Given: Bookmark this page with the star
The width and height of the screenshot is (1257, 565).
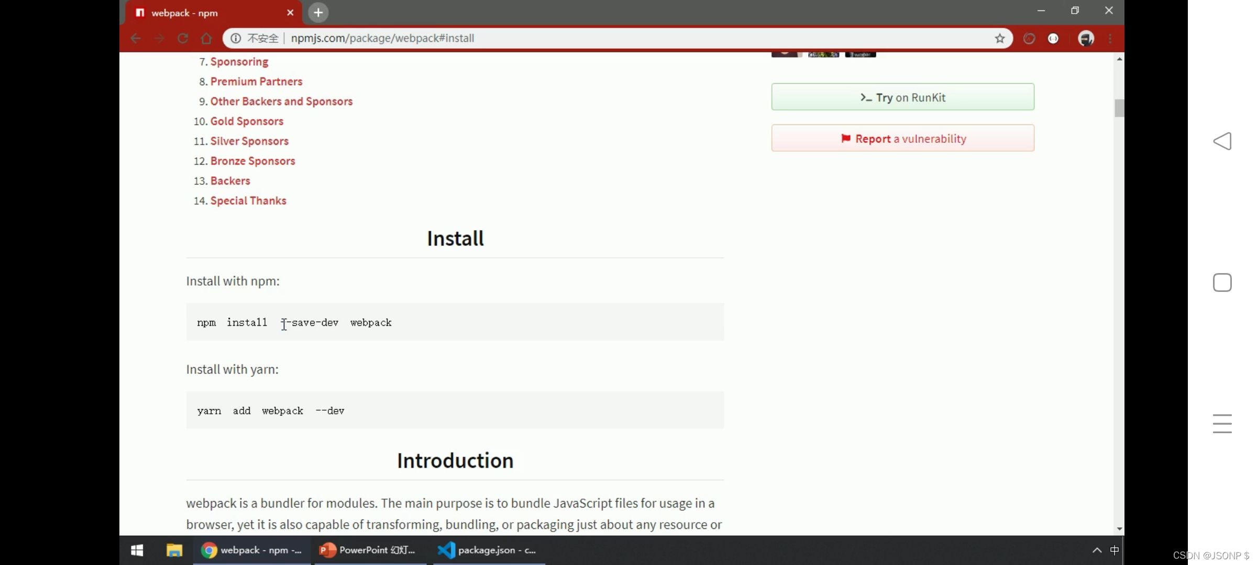Looking at the screenshot, I should click(1000, 38).
